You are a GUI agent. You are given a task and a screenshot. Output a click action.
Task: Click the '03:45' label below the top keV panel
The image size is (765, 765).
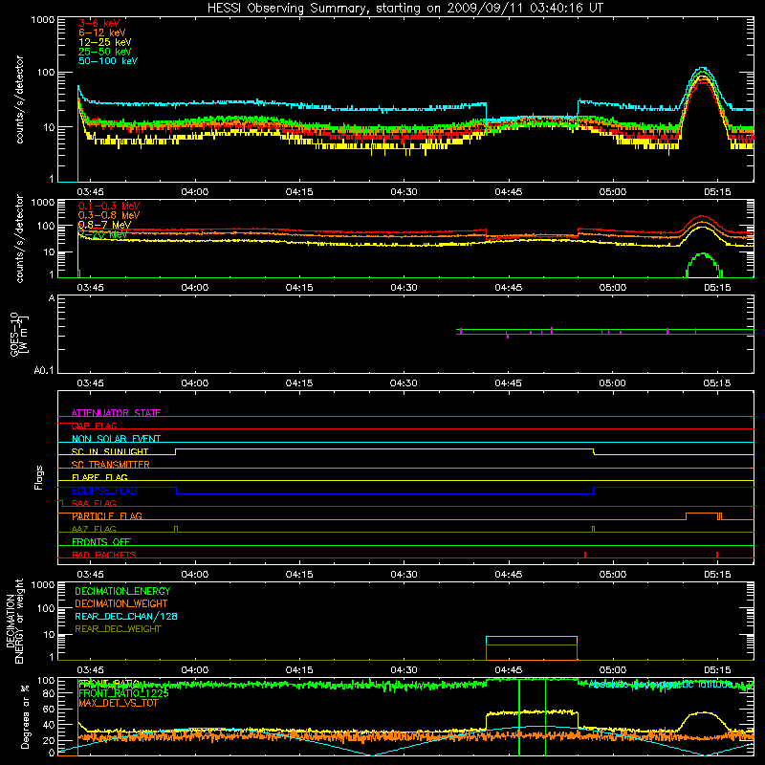click(90, 192)
